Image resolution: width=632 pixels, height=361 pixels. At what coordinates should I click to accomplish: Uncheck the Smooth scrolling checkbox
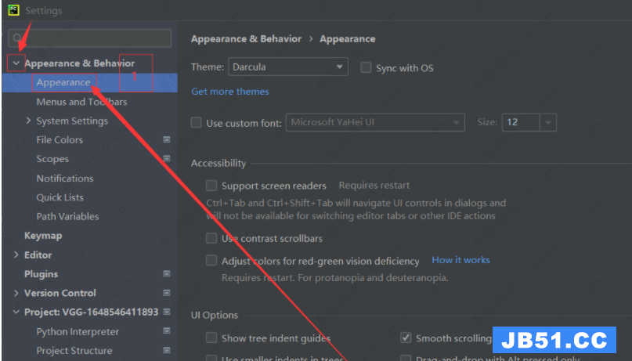tap(406, 338)
